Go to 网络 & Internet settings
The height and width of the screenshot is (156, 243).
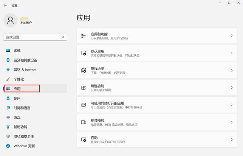25,70
